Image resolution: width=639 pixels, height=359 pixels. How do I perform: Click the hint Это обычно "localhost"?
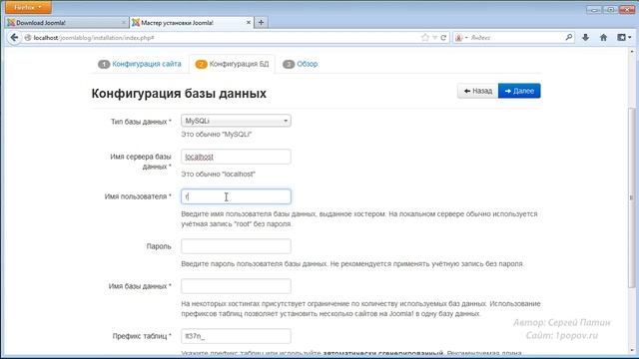pos(219,174)
